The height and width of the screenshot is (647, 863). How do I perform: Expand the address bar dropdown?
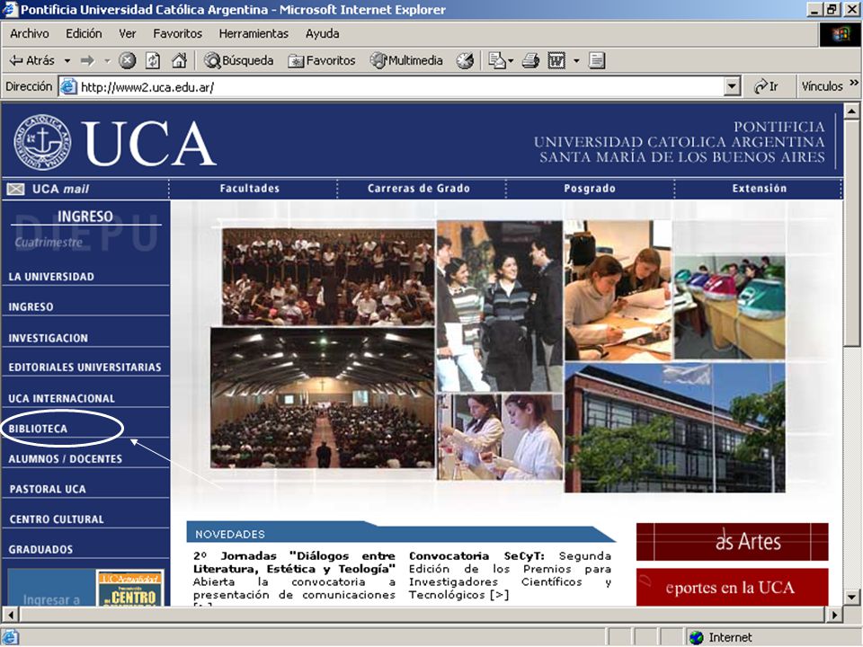[732, 86]
